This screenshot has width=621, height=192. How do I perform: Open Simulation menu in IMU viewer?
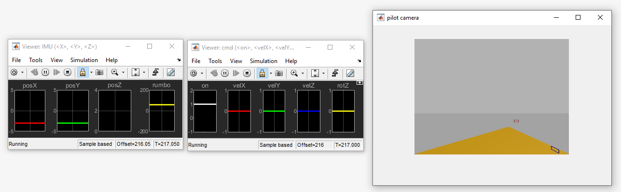pos(84,60)
